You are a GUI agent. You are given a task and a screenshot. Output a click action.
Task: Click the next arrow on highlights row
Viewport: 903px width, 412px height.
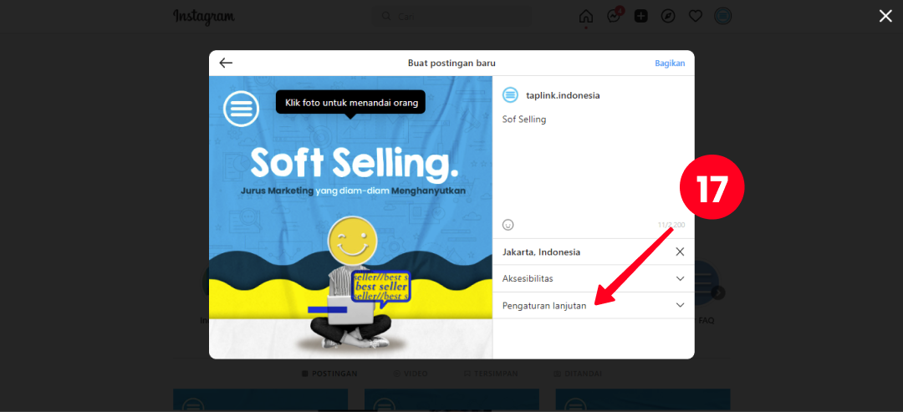click(x=718, y=292)
